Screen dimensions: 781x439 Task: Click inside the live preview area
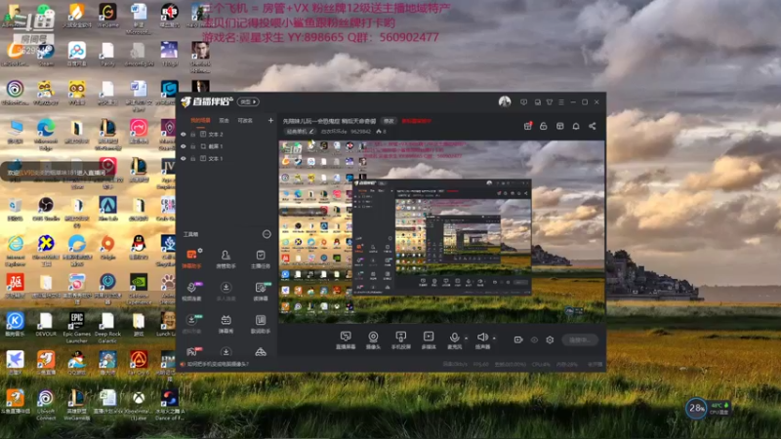pyautogui.click(x=442, y=232)
